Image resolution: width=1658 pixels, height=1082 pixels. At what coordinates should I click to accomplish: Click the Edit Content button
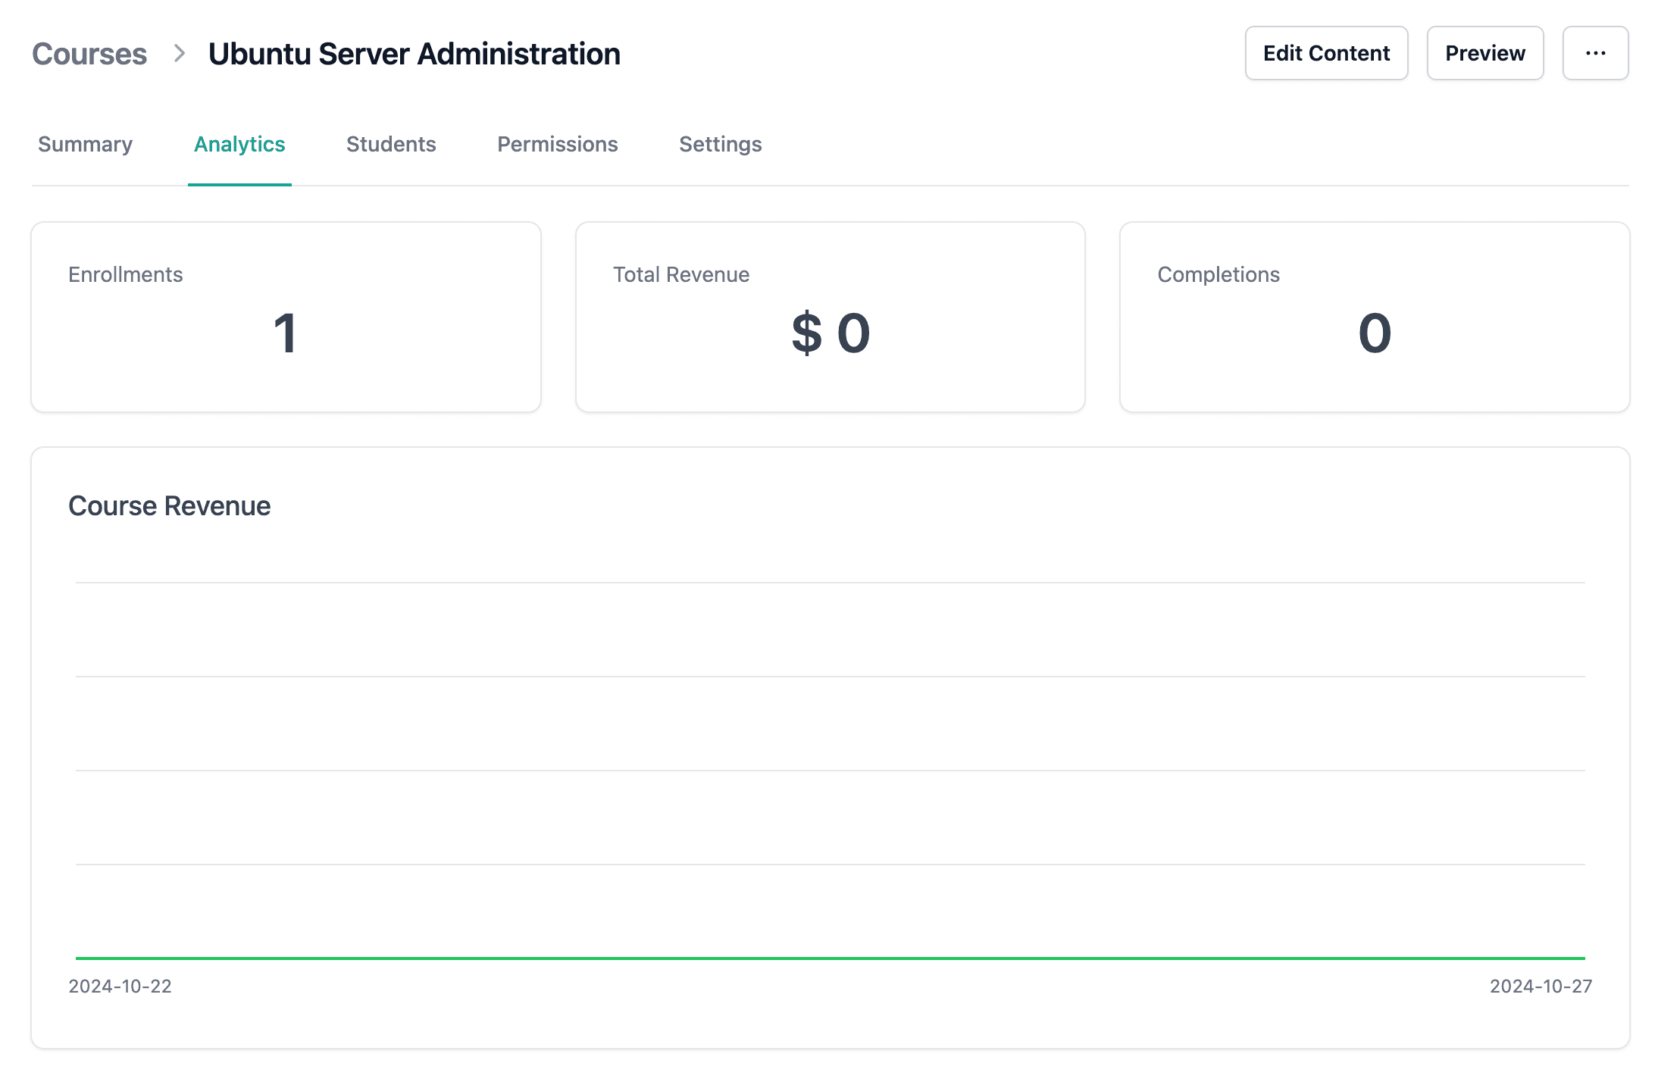click(x=1326, y=53)
